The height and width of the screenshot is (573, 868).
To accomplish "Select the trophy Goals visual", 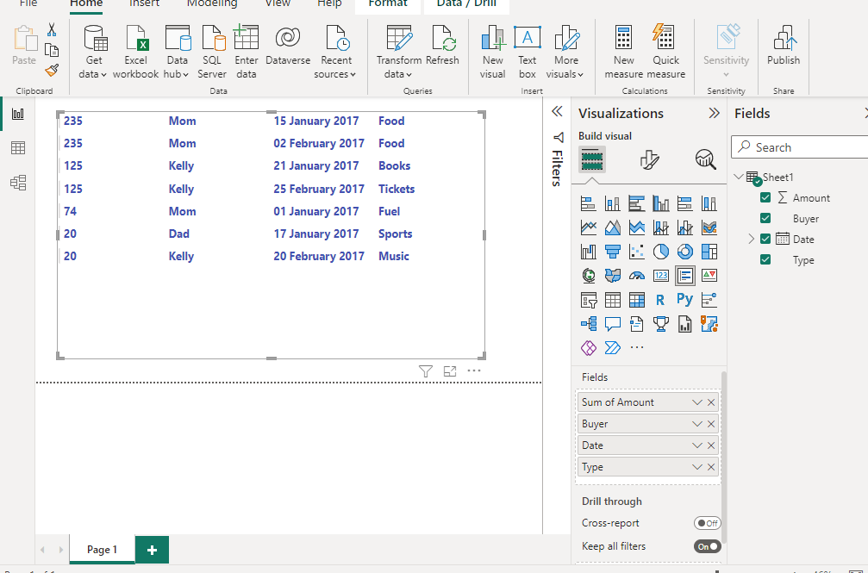I will (660, 324).
